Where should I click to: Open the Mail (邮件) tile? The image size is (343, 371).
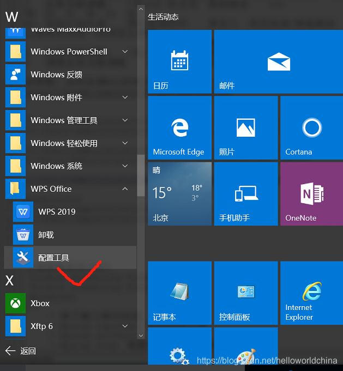pos(279,62)
